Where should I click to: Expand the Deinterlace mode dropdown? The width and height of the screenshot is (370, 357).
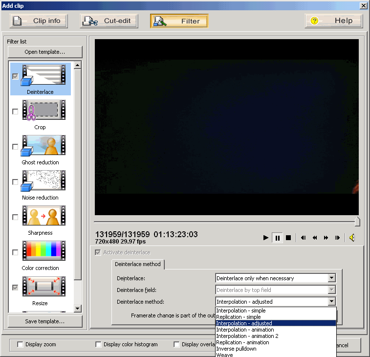[x=332, y=278]
